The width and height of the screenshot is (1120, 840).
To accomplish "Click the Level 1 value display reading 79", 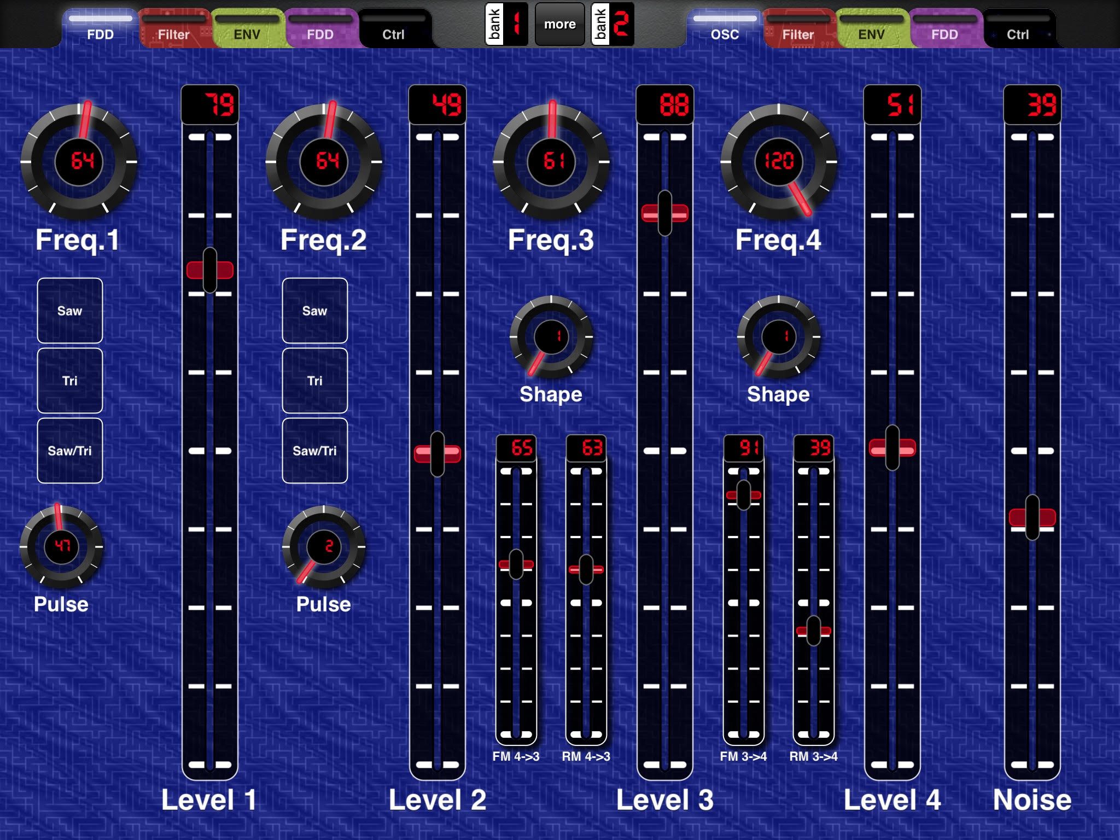I will (x=210, y=105).
